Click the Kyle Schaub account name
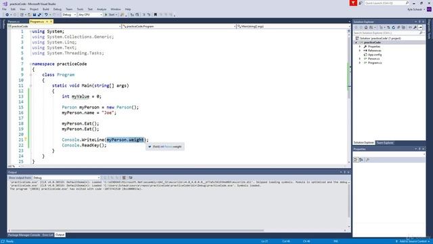 415,9
